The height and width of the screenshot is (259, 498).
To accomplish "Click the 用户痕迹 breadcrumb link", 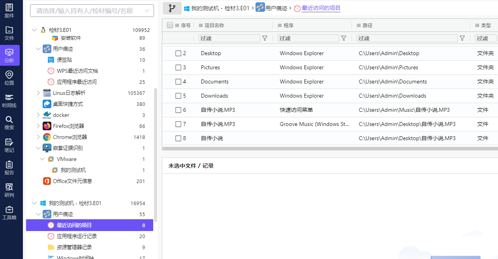I will point(276,8).
